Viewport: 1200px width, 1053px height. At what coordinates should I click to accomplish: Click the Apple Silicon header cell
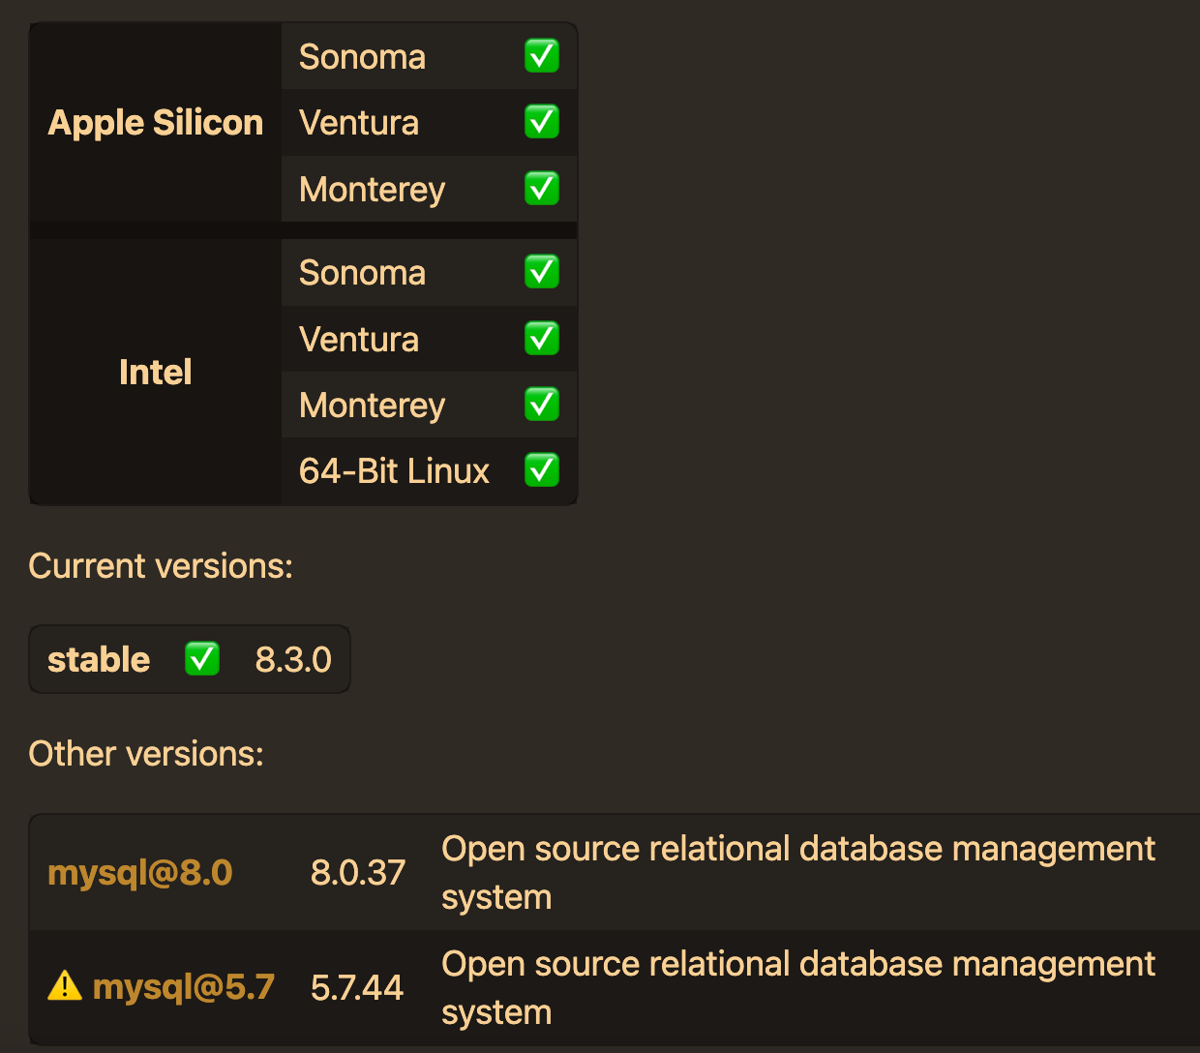(156, 123)
